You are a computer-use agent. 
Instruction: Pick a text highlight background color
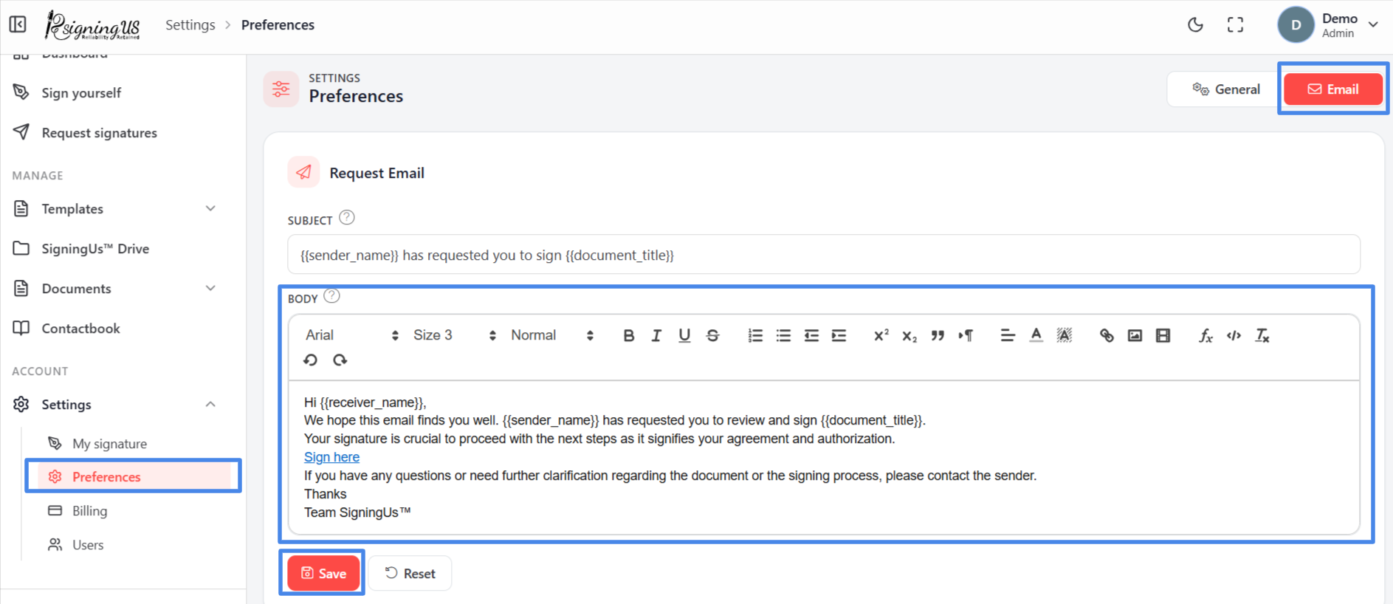tap(1064, 335)
